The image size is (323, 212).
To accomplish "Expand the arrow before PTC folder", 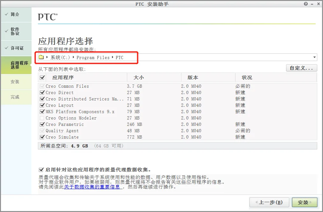I will point(113,57).
